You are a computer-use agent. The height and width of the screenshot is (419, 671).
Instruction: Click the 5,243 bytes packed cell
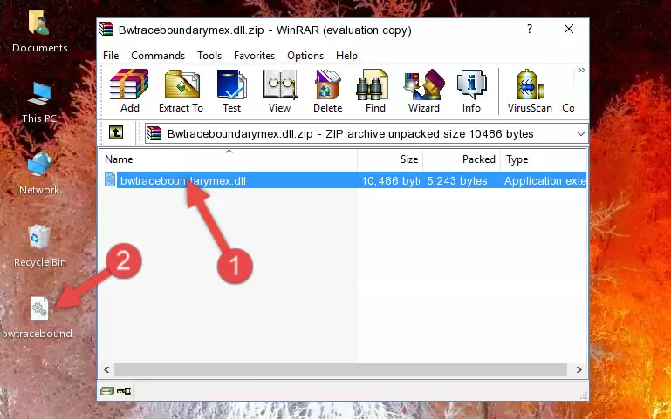[x=457, y=180]
